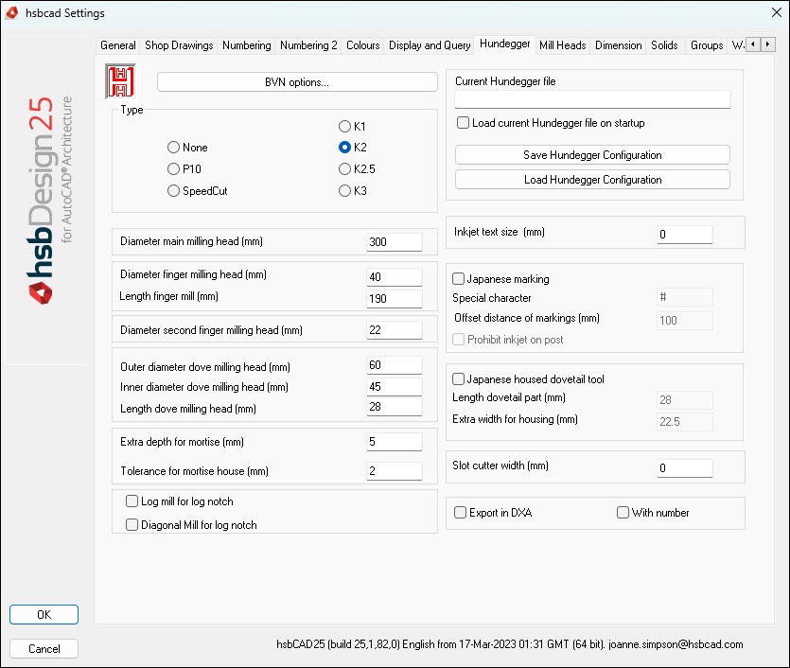This screenshot has width=790, height=668.
Task: Click the hsbcad title bar icon
Action: point(12,12)
